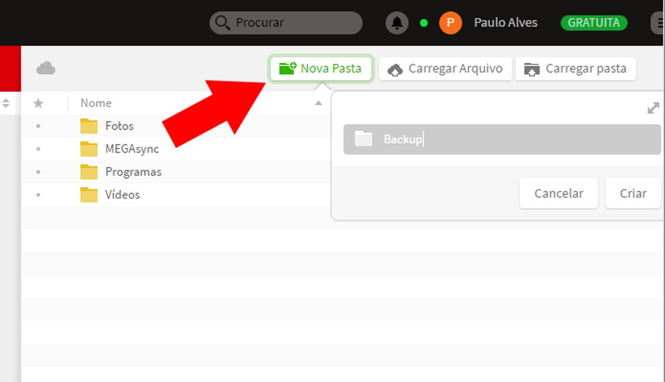This screenshot has width=665, height=382.
Task: Click the Carregar pasta button
Action: (576, 69)
